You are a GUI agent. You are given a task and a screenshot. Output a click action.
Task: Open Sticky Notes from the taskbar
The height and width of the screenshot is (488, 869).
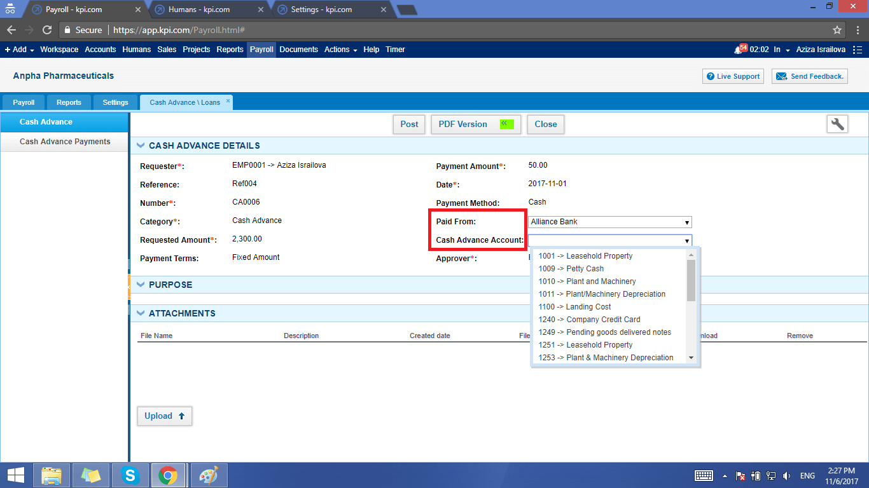pos(91,475)
